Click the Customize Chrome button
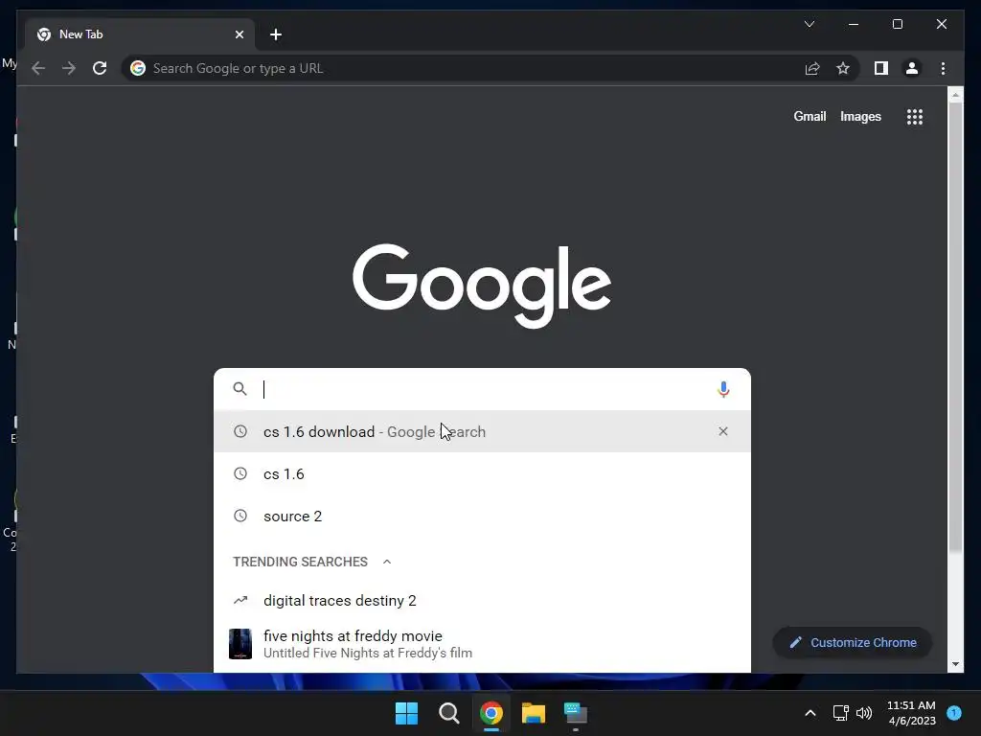Viewport: 981px width, 736px height. click(852, 643)
